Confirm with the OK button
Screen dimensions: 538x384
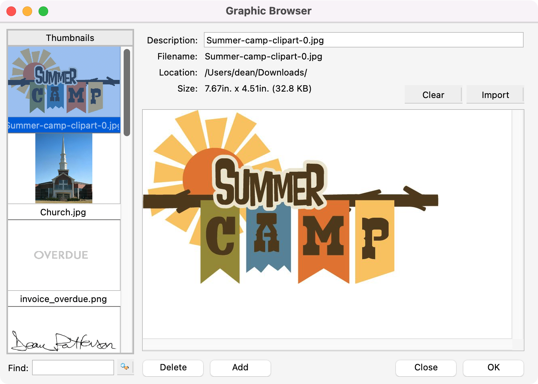(493, 368)
